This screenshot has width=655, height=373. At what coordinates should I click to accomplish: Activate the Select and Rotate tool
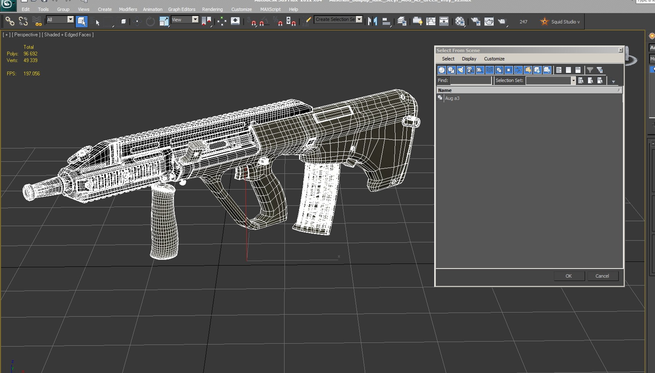coord(150,21)
